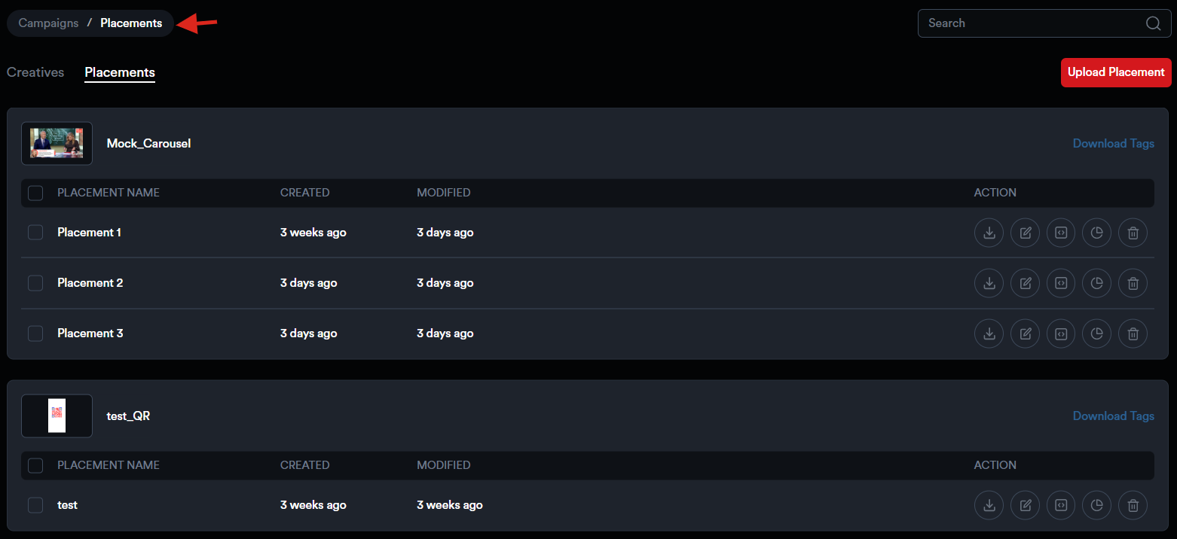Open pie chart analytics for Placement 2
This screenshot has width=1177, height=539.
[1096, 283]
